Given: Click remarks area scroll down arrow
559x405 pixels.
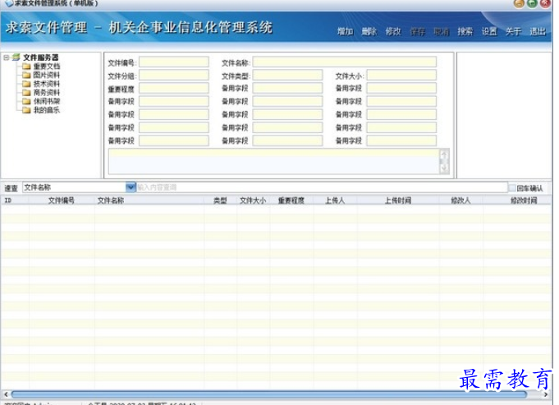Looking at the screenshot, I should coord(444,168).
